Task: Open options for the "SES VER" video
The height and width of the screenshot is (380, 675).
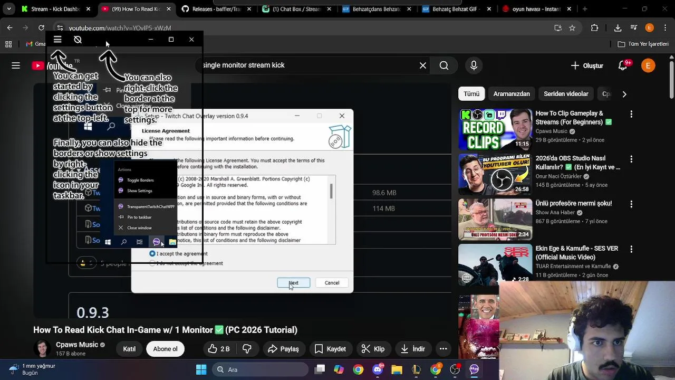Action: point(632,249)
